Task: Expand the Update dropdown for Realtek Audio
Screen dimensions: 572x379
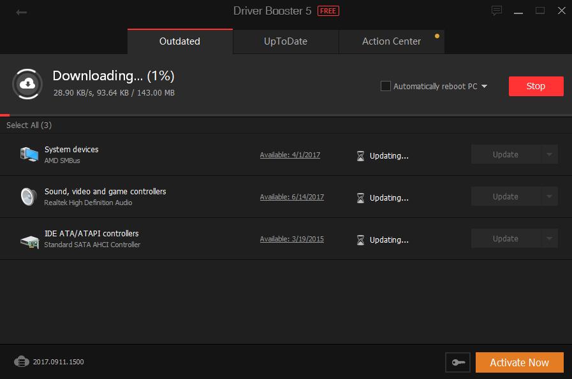Action: click(x=550, y=196)
